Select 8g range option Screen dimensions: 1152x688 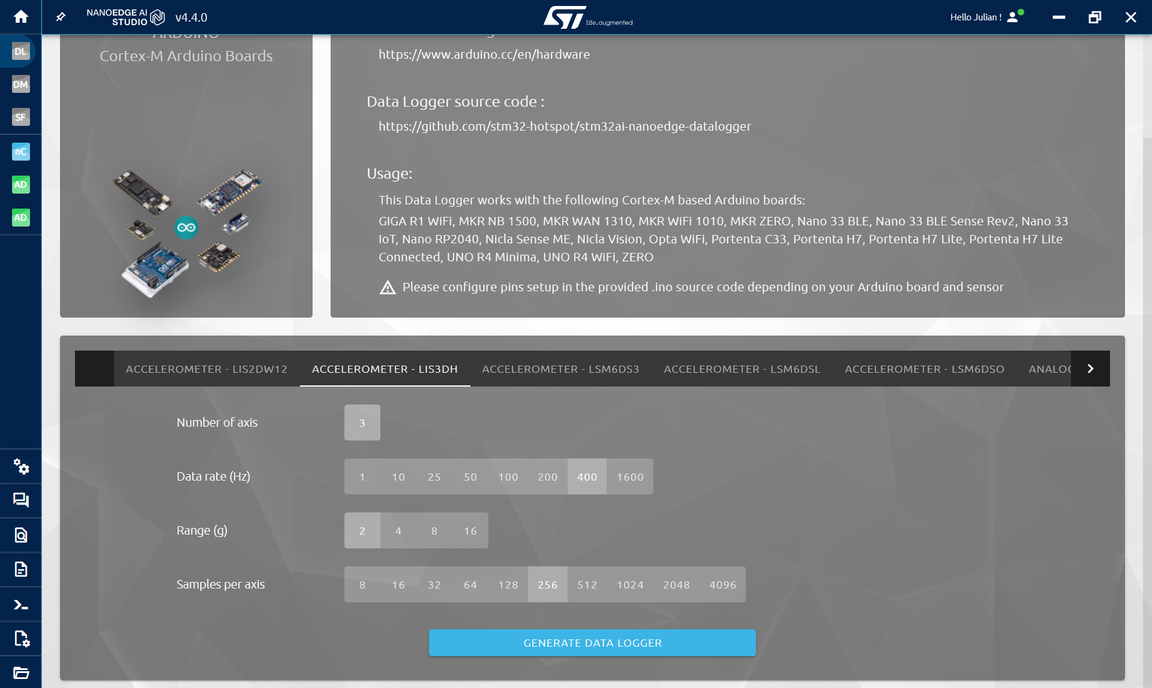[x=434, y=530]
